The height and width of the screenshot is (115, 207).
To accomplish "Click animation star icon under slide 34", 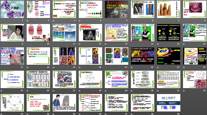I will coord(28,114).
